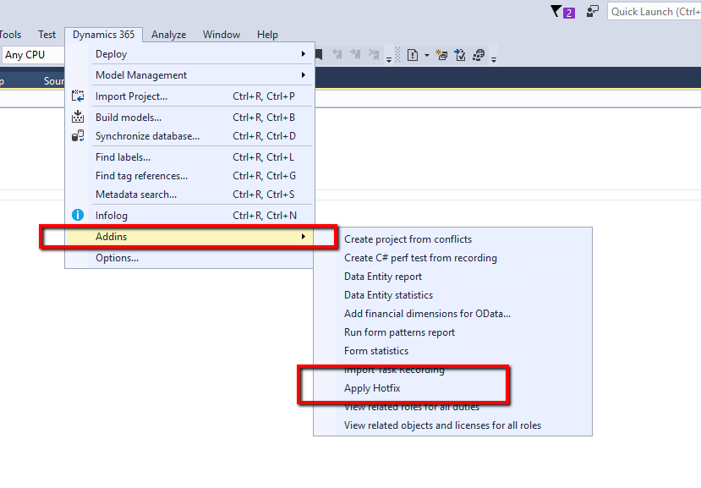Select the Addins menu entry
The image size is (701, 488).
click(x=190, y=237)
